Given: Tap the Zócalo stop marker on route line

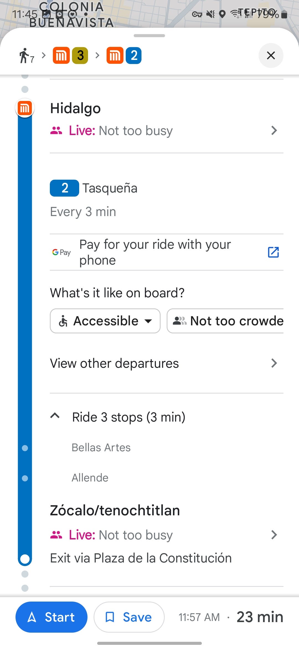Looking at the screenshot, I should [25, 559].
